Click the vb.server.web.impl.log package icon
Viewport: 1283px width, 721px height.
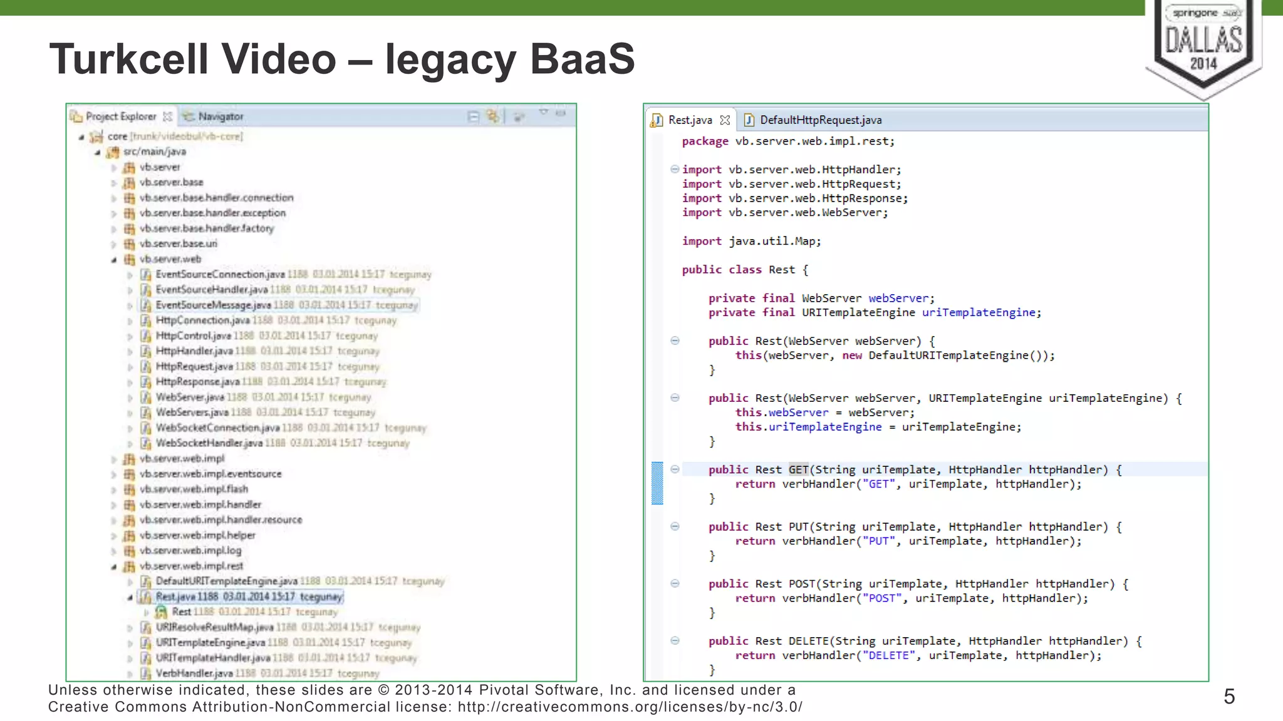pos(129,551)
